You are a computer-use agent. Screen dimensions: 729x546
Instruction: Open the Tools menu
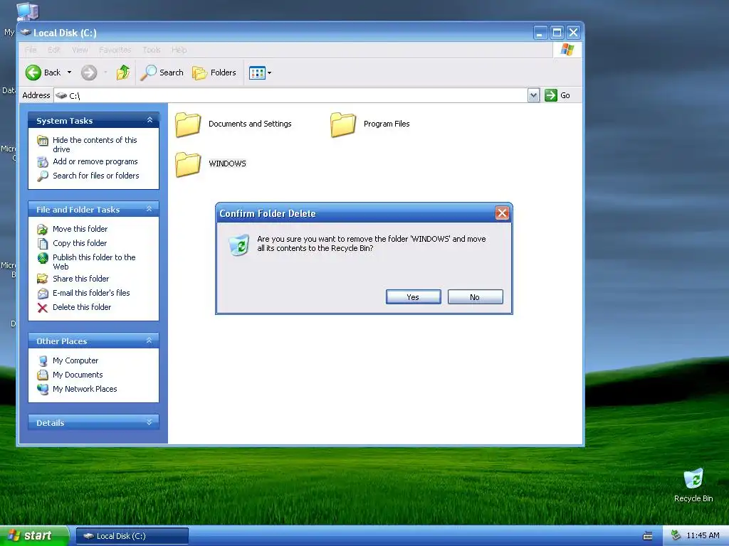152,50
